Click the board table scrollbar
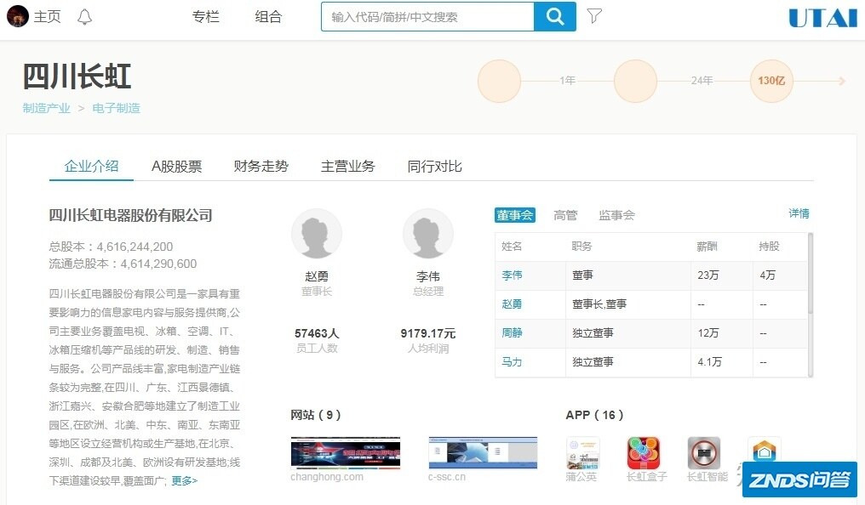 click(811, 273)
